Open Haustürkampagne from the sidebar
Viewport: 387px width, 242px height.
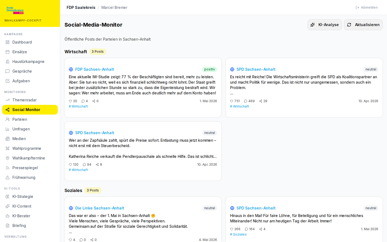pos(30,62)
